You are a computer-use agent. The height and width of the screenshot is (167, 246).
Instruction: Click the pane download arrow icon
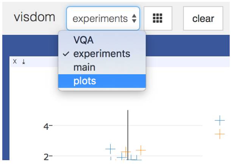(x=23, y=62)
